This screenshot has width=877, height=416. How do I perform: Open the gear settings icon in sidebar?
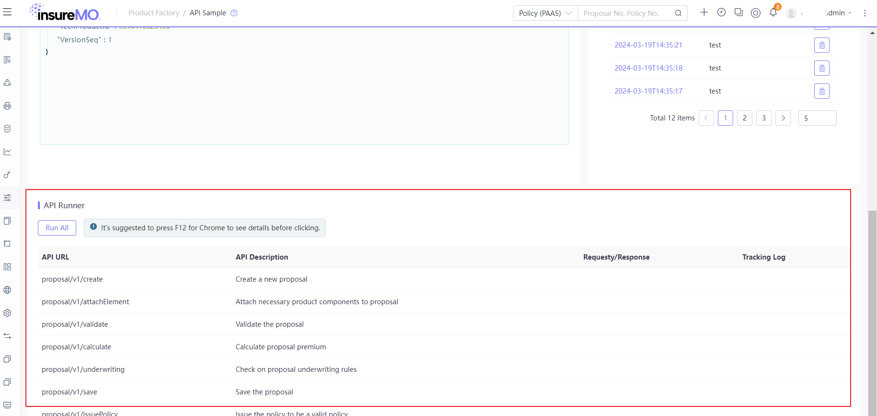click(x=7, y=313)
